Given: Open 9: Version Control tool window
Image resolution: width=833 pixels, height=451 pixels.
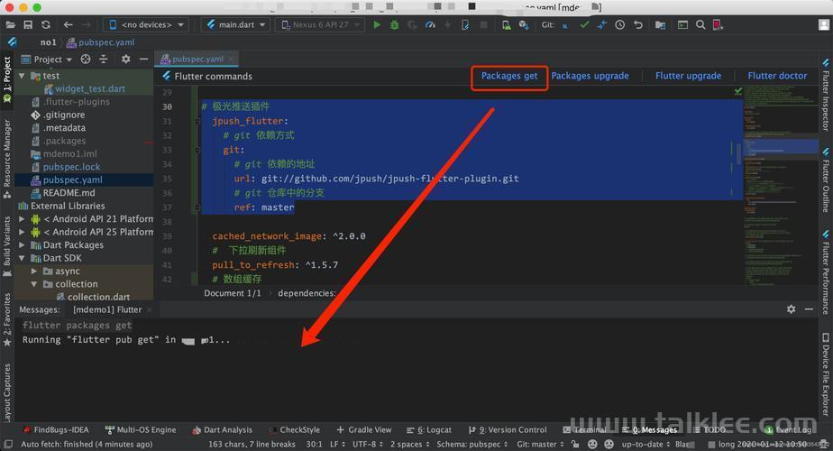Looking at the screenshot, I should [508, 429].
